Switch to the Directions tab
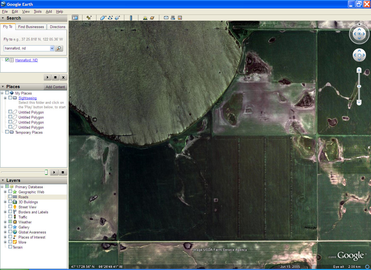 point(58,27)
